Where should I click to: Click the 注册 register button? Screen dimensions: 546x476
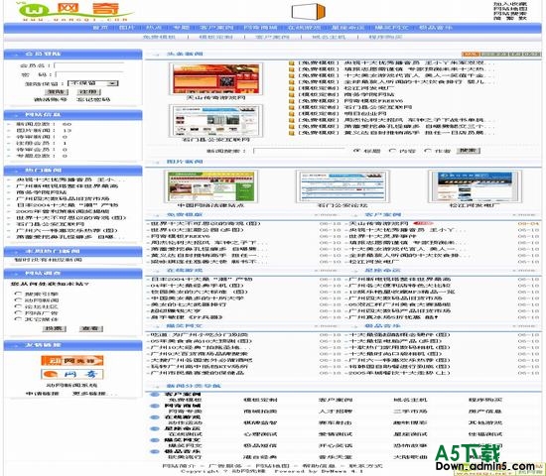coord(89,92)
